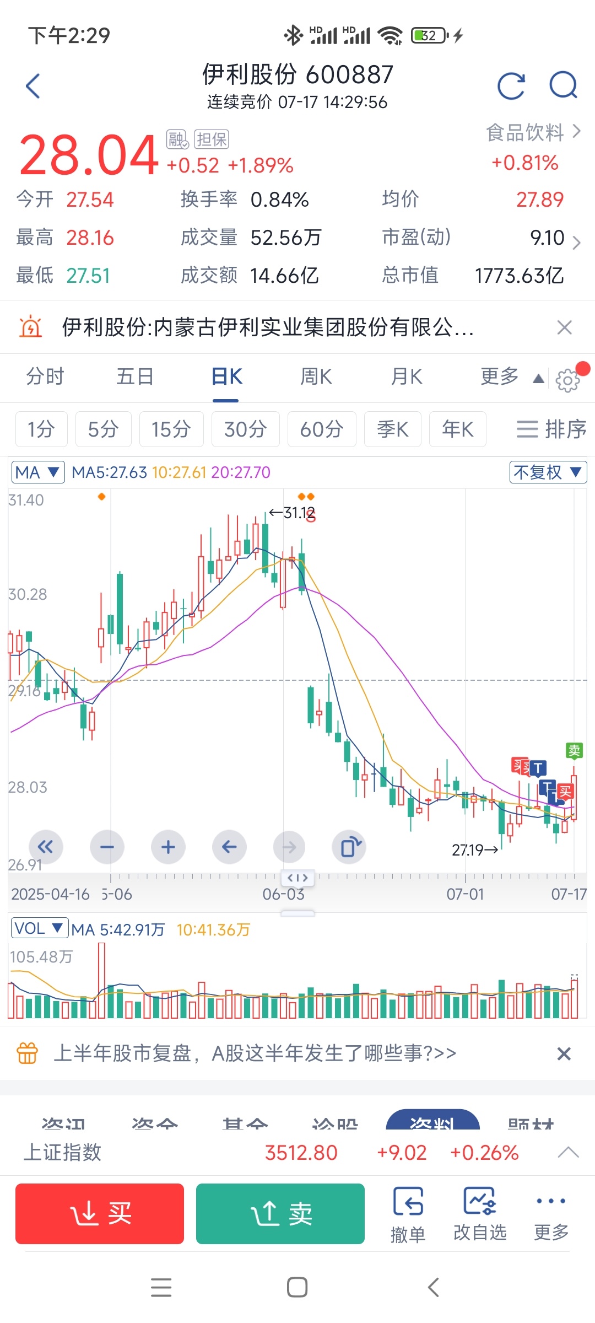Choose the 30分 period
This screenshot has width=595, height=1323.
tap(246, 429)
